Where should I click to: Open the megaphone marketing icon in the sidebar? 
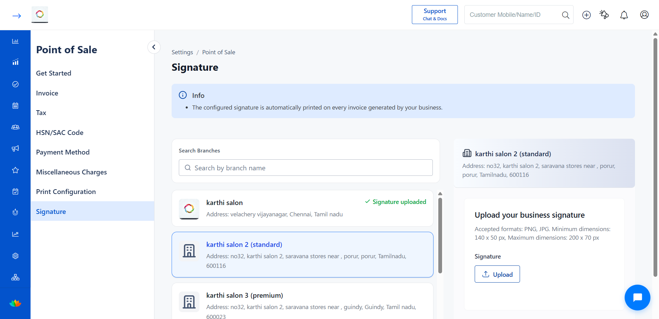15,148
